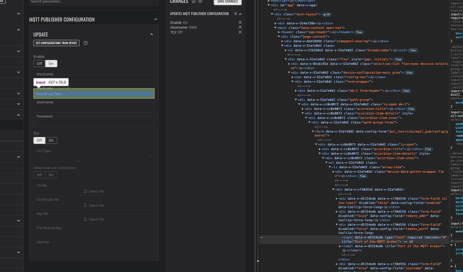Select the div class="page-content" line
The image size is (463, 272).
[x=305, y=37]
